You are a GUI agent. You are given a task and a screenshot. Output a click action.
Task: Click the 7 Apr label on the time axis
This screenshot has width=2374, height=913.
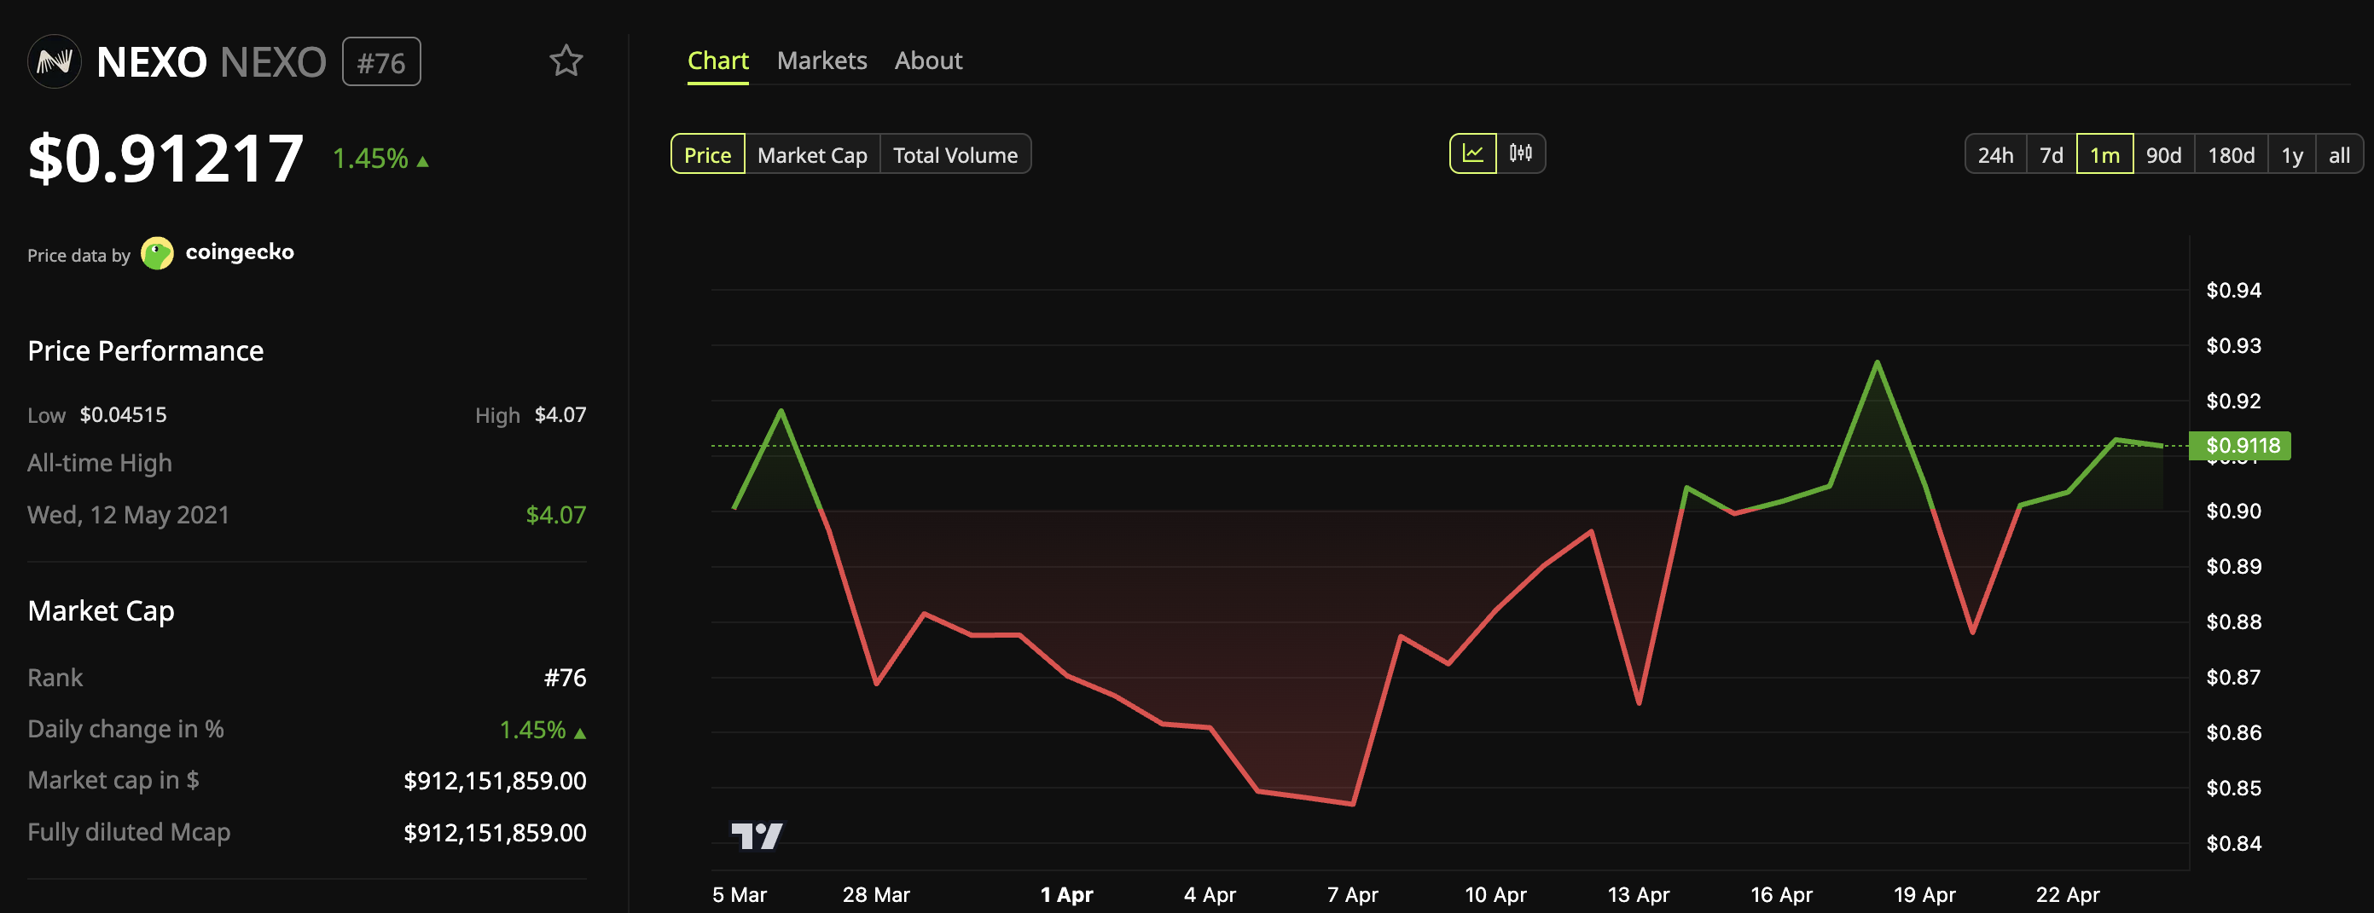[x=1352, y=894]
